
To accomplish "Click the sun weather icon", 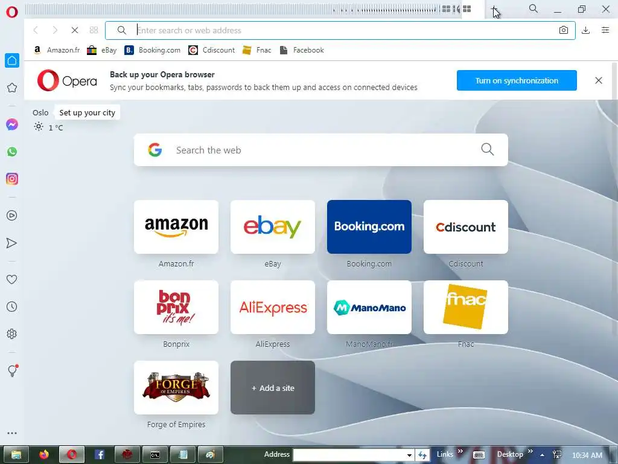I will pos(38,127).
